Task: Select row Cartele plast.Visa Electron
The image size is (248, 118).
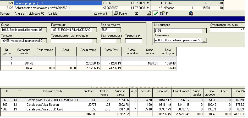Action: pos(122,105)
